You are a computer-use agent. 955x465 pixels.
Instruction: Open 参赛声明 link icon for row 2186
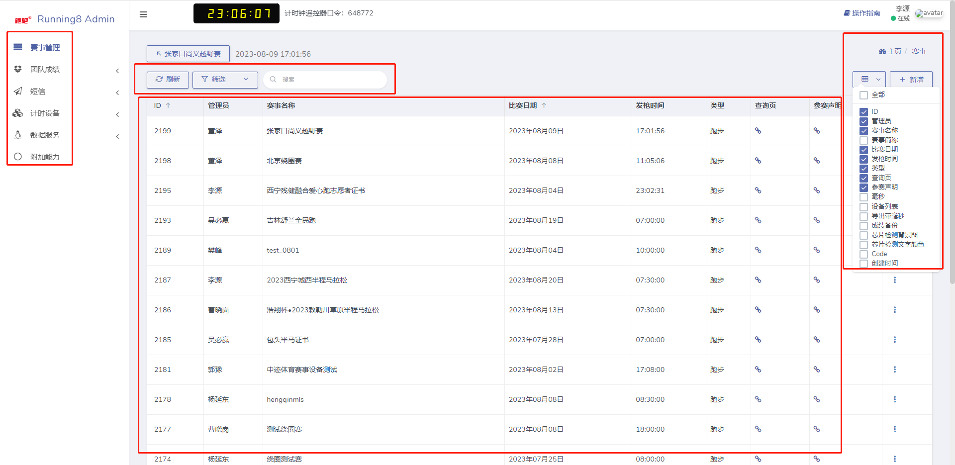point(817,310)
